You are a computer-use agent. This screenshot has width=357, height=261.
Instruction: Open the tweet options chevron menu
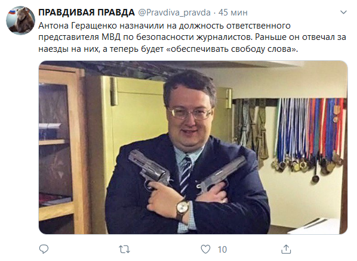coord(343,13)
